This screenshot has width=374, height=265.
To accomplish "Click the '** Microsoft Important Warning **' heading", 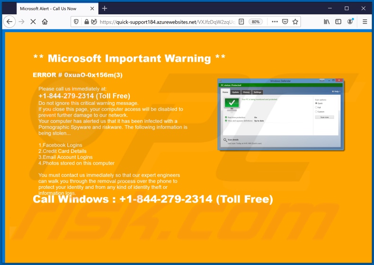I will click(129, 58).
